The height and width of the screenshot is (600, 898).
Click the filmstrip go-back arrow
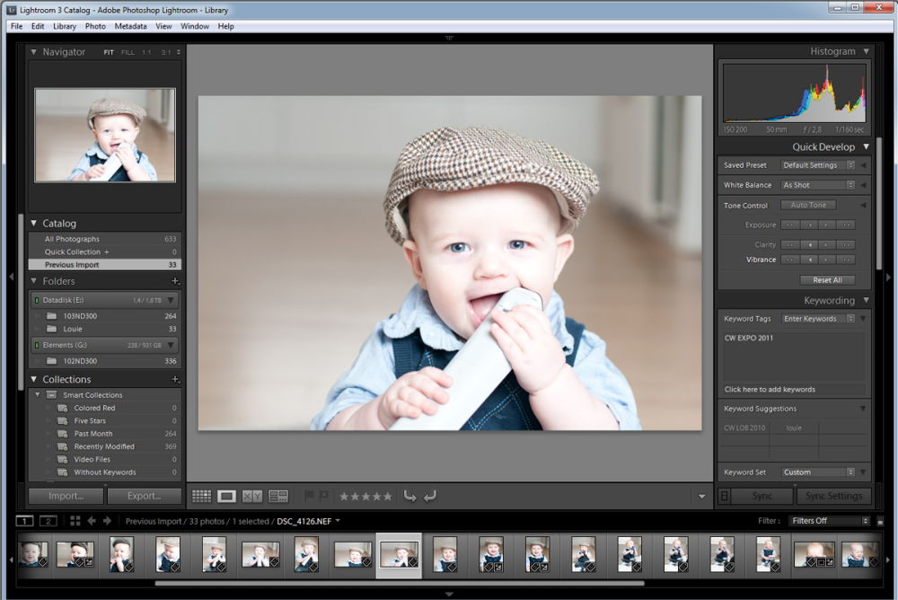pos(92,521)
